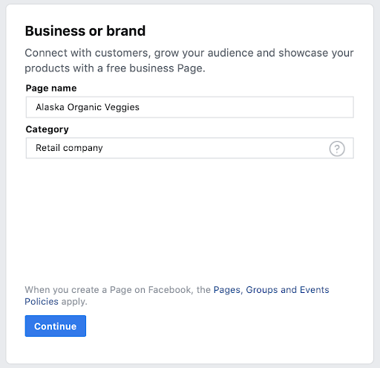Click the products with a free business Page line
The image size is (380, 368).
115,68
